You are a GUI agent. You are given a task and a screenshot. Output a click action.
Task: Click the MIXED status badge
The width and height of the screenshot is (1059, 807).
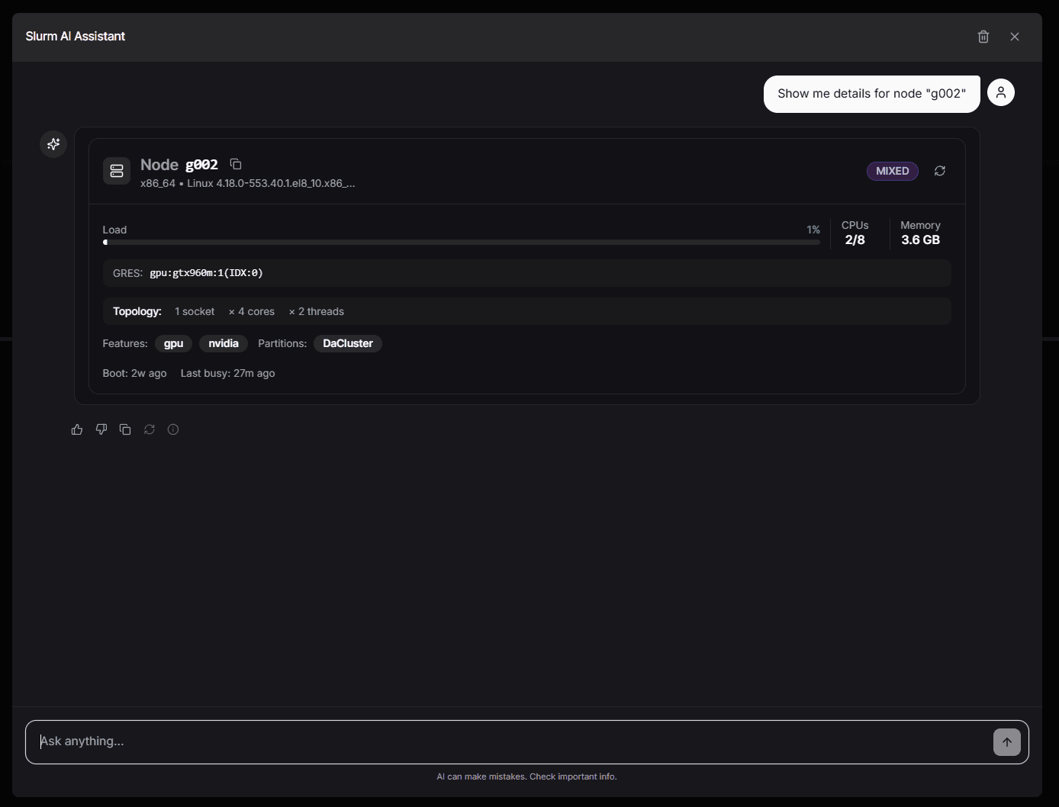[x=892, y=171]
